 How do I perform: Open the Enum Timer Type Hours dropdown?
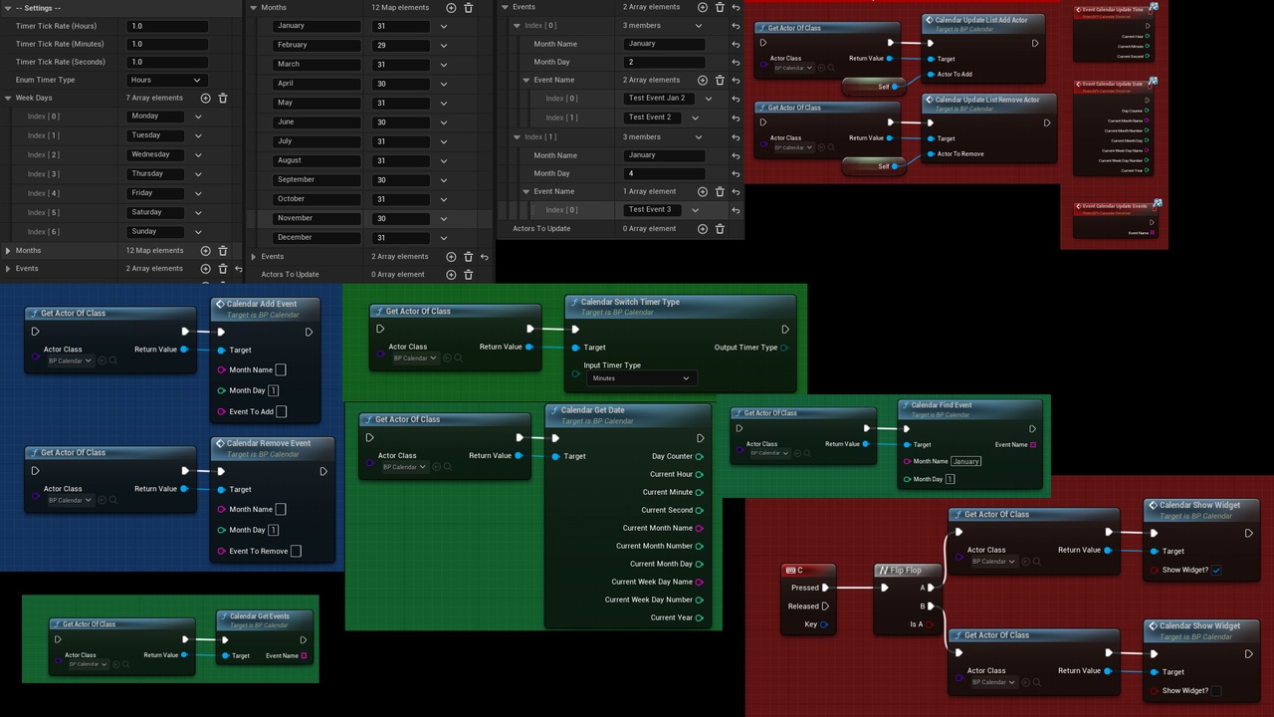[x=166, y=80]
